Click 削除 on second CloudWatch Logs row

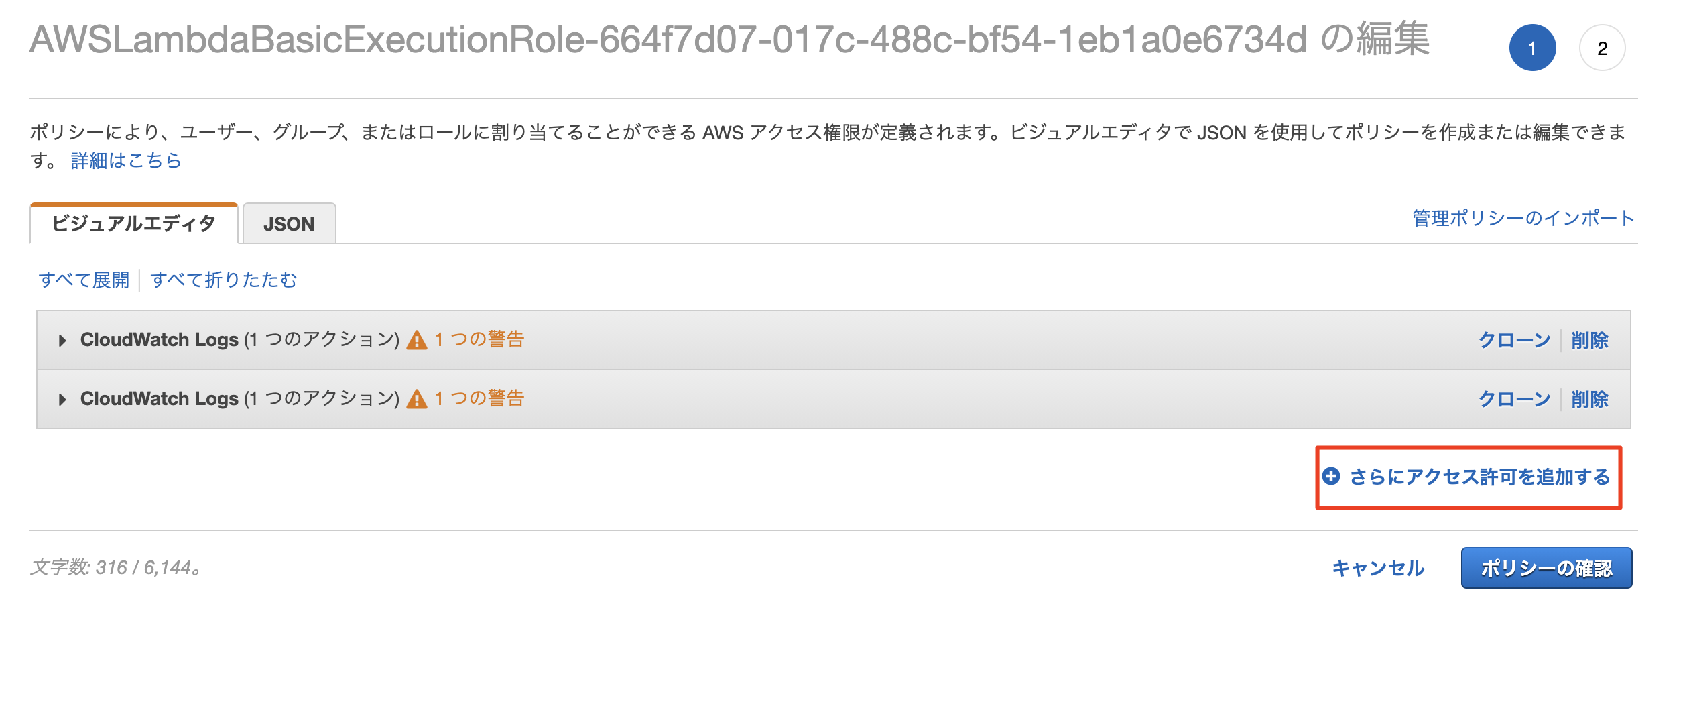pos(1590,399)
